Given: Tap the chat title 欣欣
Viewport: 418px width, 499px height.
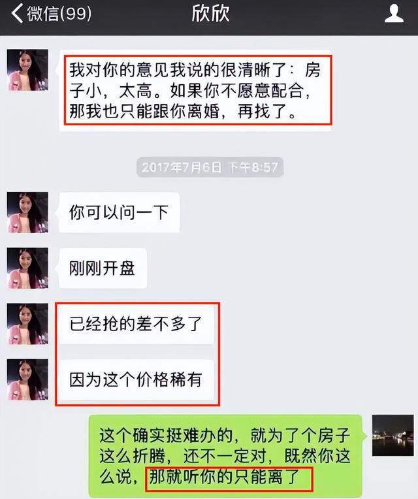Looking at the screenshot, I should (x=210, y=13).
